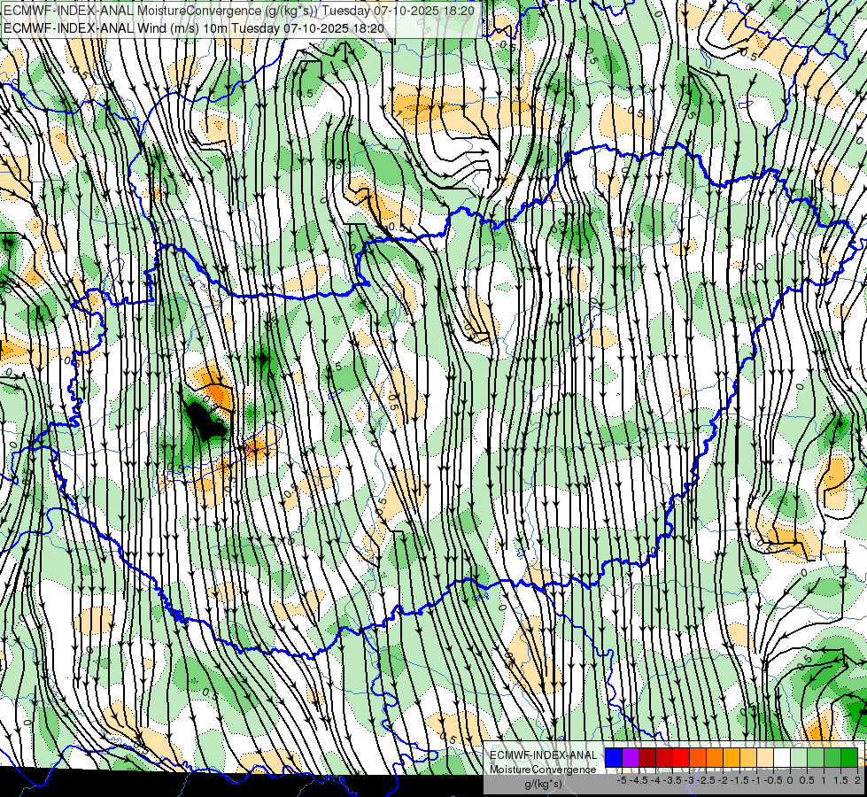Click the legend label ECMWF-INDEX-ANAL

pos(543,755)
